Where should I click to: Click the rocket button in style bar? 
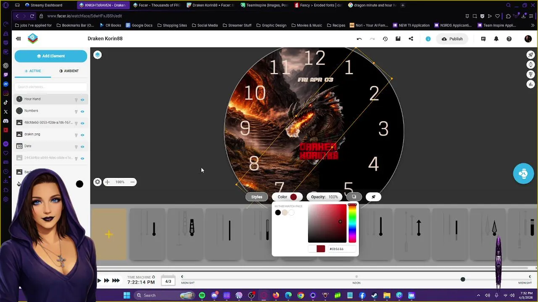(373, 197)
